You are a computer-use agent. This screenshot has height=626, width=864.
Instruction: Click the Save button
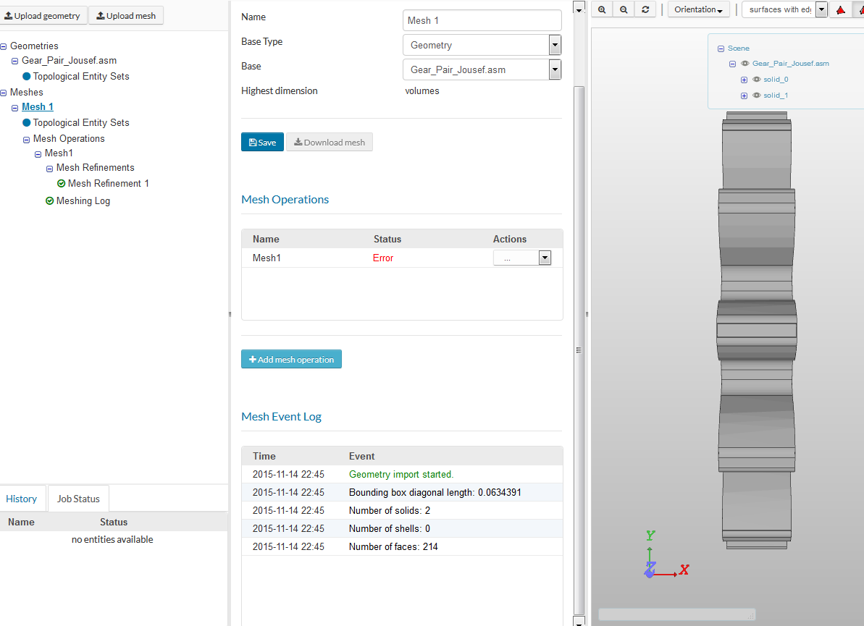pos(262,143)
